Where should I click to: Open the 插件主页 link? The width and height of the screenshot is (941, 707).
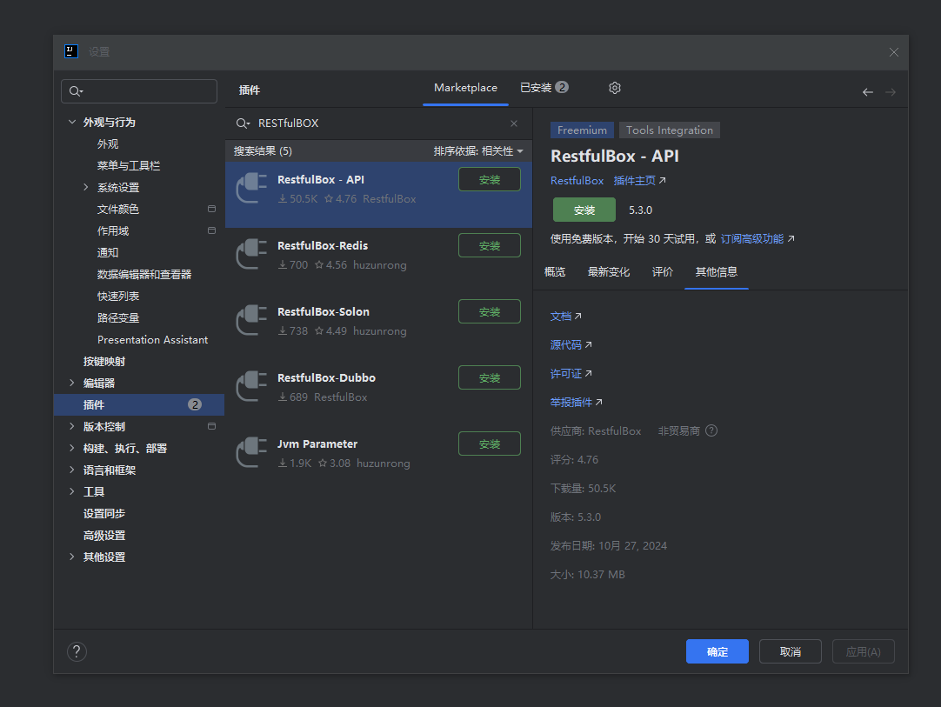tap(640, 181)
